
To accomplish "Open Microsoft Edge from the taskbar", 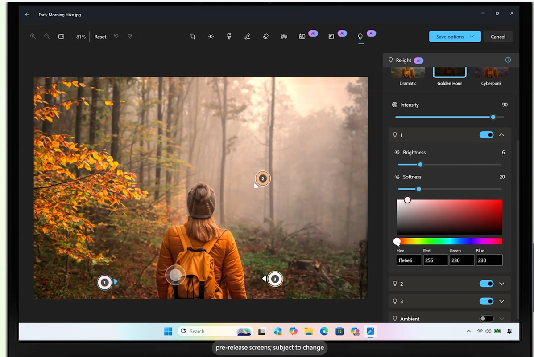I will point(324,331).
